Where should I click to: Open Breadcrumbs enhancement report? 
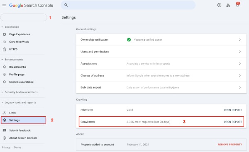[17, 67]
